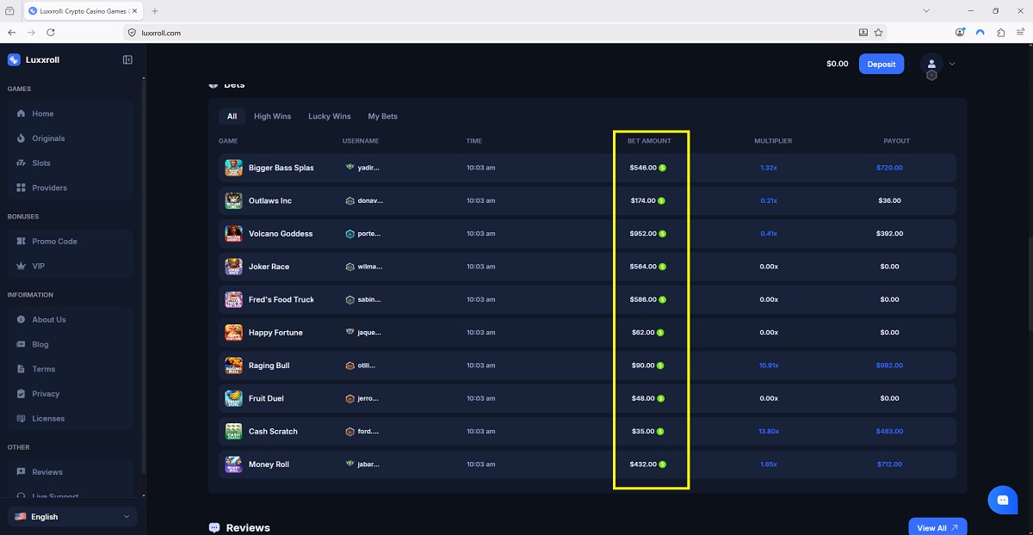Viewport: 1033px width, 535px height.
Task: Click the About Us info icon
Action: click(x=22, y=320)
